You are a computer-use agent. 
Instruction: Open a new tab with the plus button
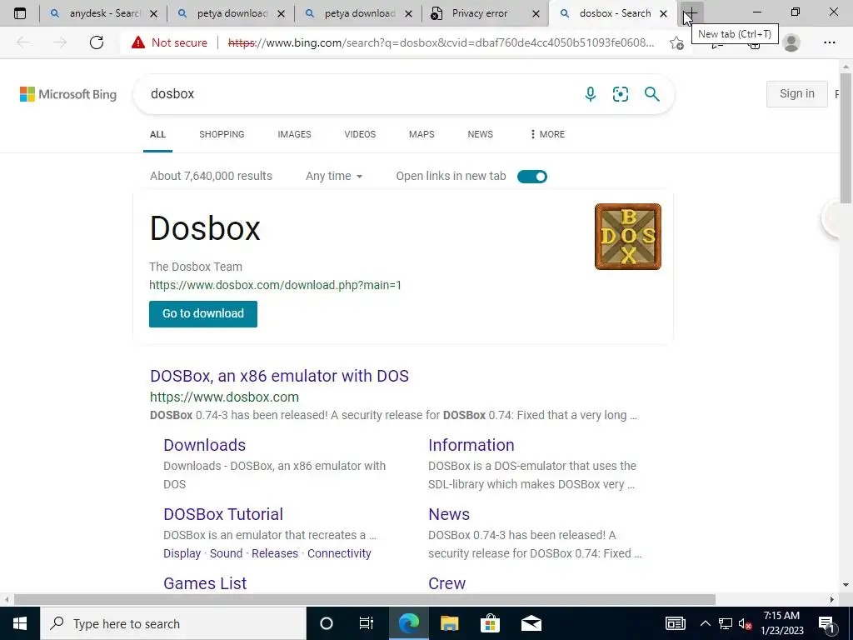pos(691,13)
